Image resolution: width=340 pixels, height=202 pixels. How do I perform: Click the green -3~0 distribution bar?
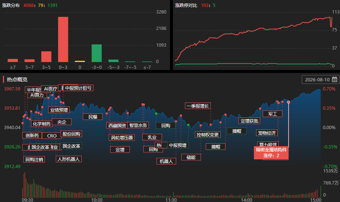[97, 53]
